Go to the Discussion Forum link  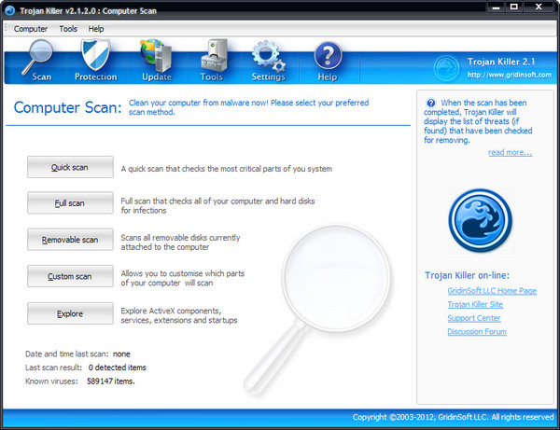pos(477,331)
